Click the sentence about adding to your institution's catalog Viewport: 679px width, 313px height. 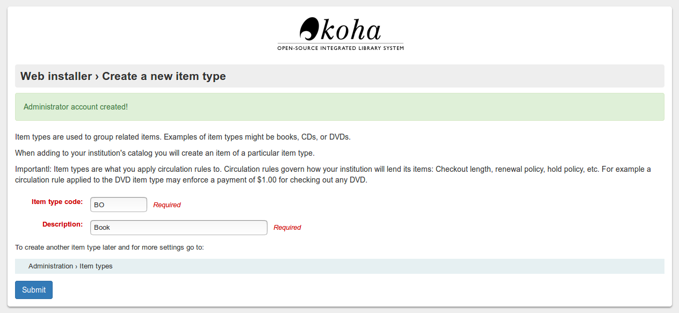[x=164, y=153]
